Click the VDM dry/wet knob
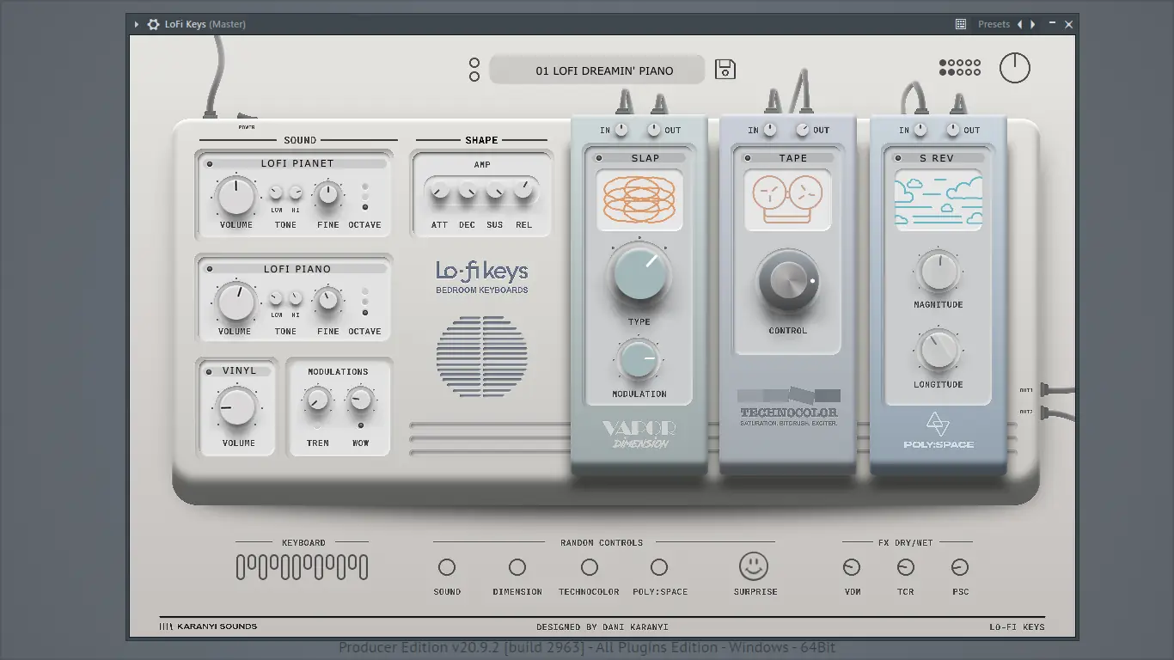 (x=852, y=567)
